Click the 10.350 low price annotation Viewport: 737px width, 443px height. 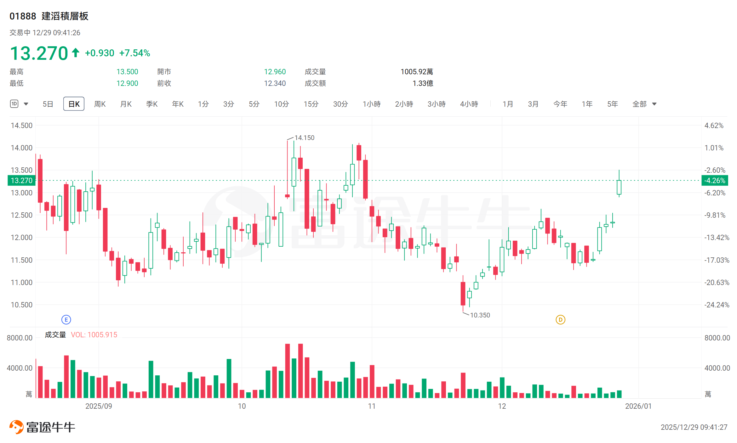click(480, 315)
